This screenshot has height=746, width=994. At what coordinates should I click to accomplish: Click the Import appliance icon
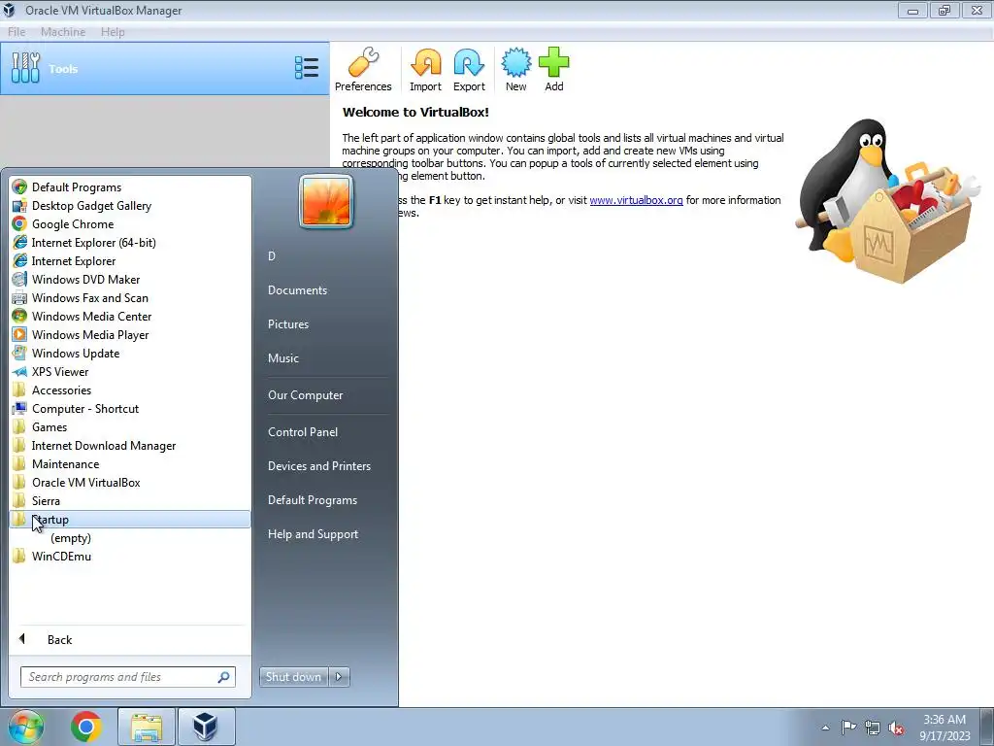[425, 70]
